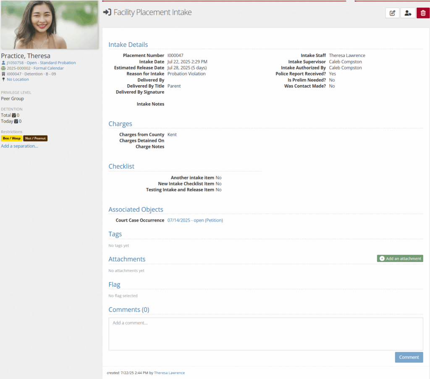Click the Delivered By Signature label
The width and height of the screenshot is (430, 379).
click(x=140, y=92)
